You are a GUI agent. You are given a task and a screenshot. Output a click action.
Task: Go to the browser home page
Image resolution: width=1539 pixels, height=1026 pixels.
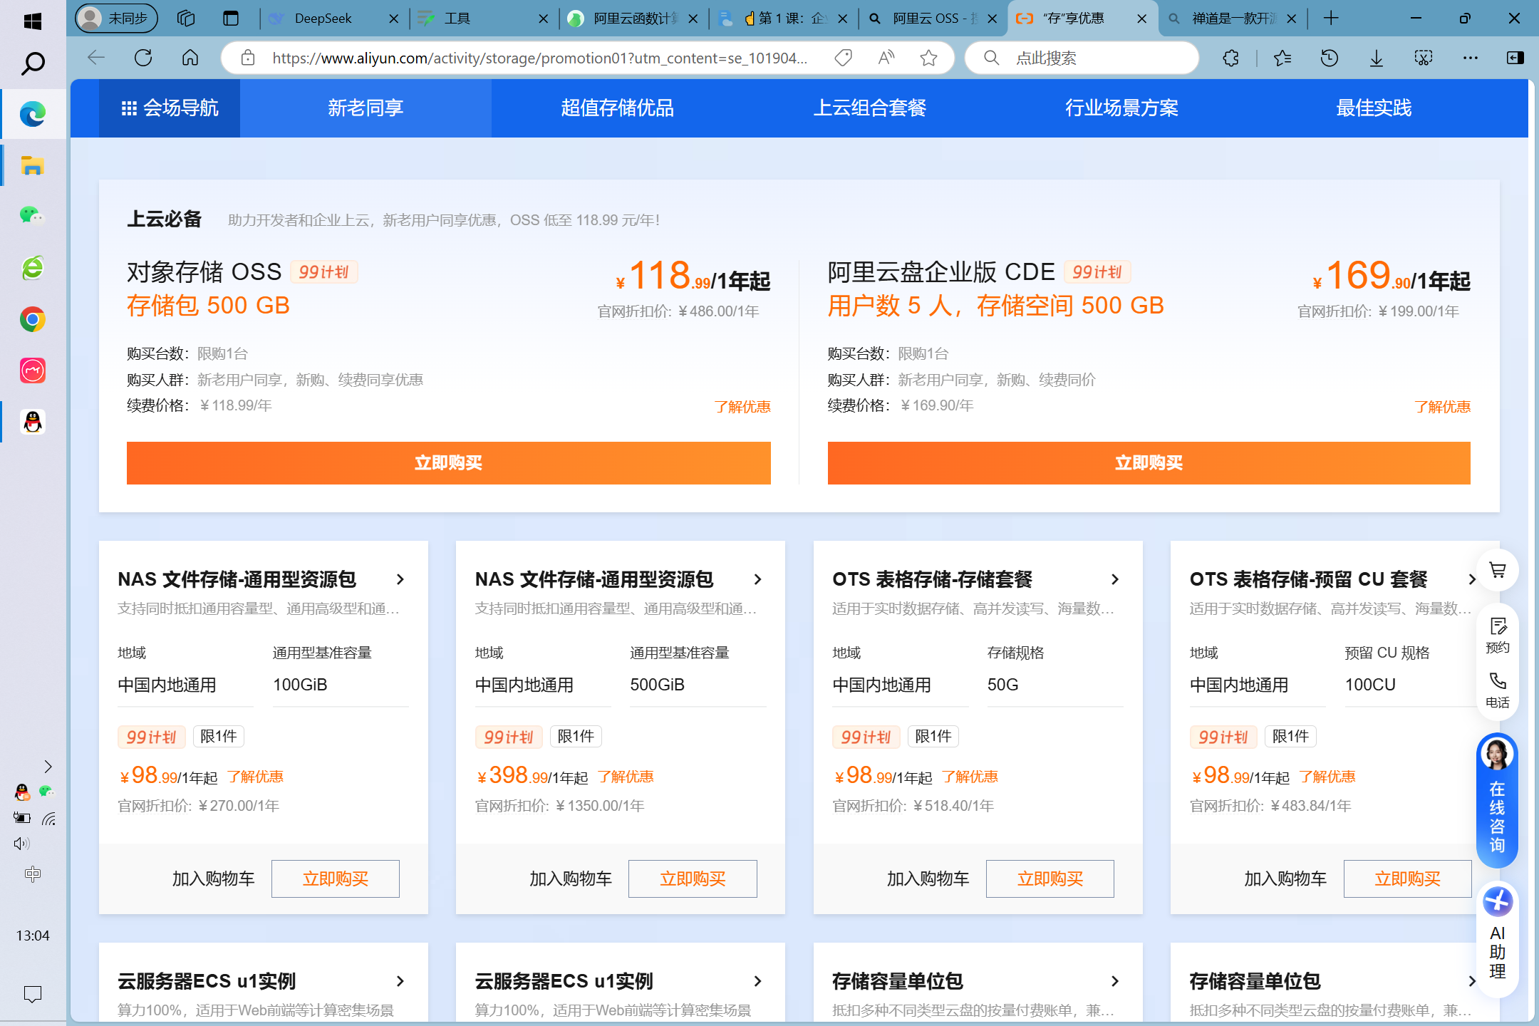pos(190,58)
